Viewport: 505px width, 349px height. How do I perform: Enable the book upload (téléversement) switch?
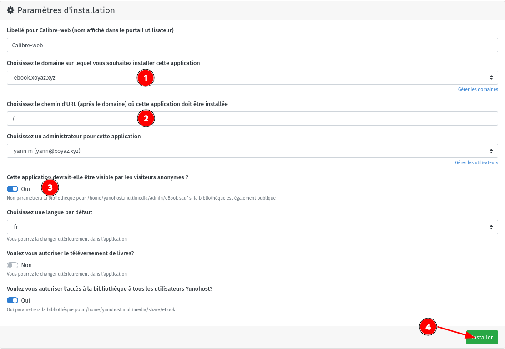pyautogui.click(x=13, y=265)
